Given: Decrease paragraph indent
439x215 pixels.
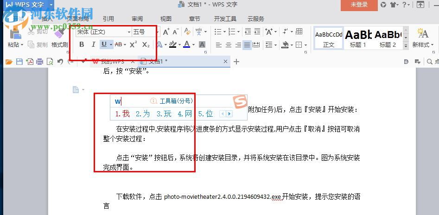Looking at the screenshot, I should click(x=248, y=32).
